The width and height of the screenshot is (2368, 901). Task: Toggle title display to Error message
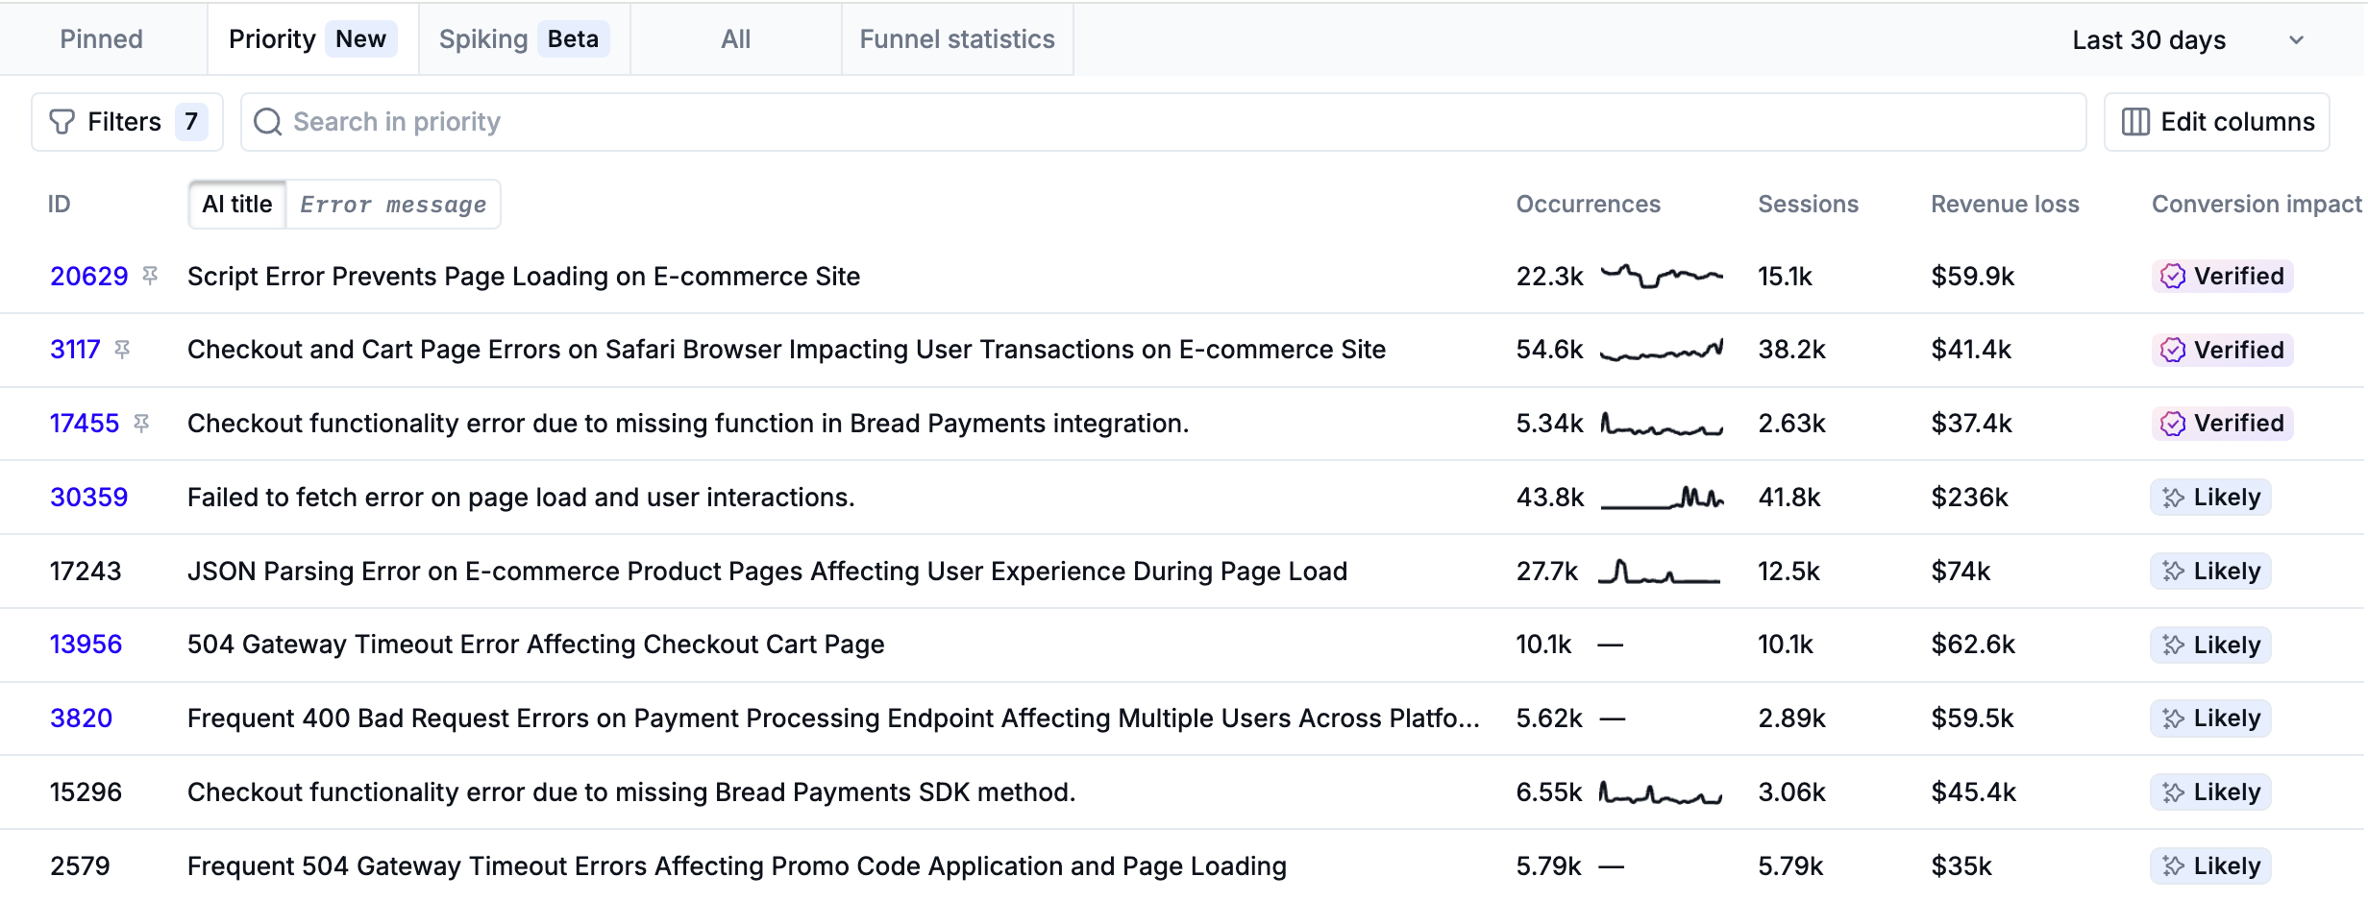393,205
